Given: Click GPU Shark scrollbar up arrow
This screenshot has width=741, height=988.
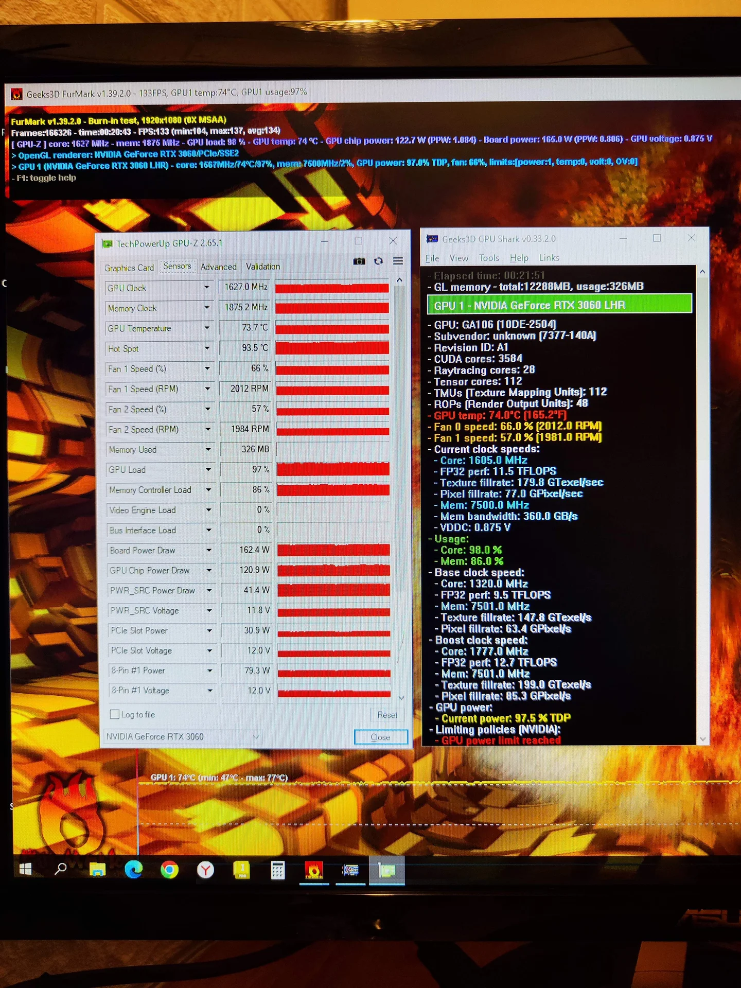Looking at the screenshot, I should [702, 271].
